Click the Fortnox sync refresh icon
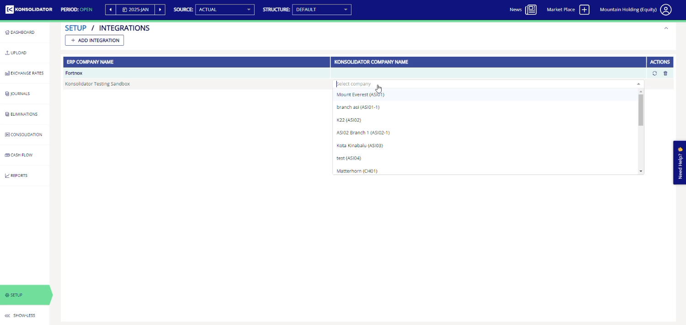 tap(654, 73)
